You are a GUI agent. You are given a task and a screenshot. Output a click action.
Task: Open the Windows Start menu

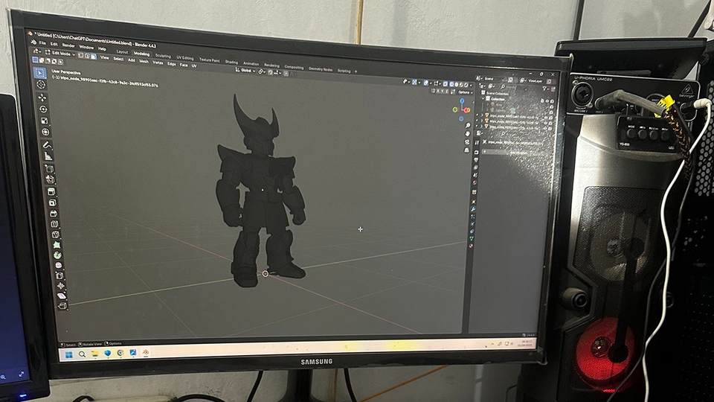coord(69,354)
